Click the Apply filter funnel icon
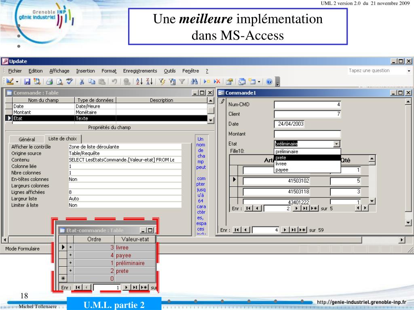Viewport: 414px width, 310px height. tap(182, 82)
